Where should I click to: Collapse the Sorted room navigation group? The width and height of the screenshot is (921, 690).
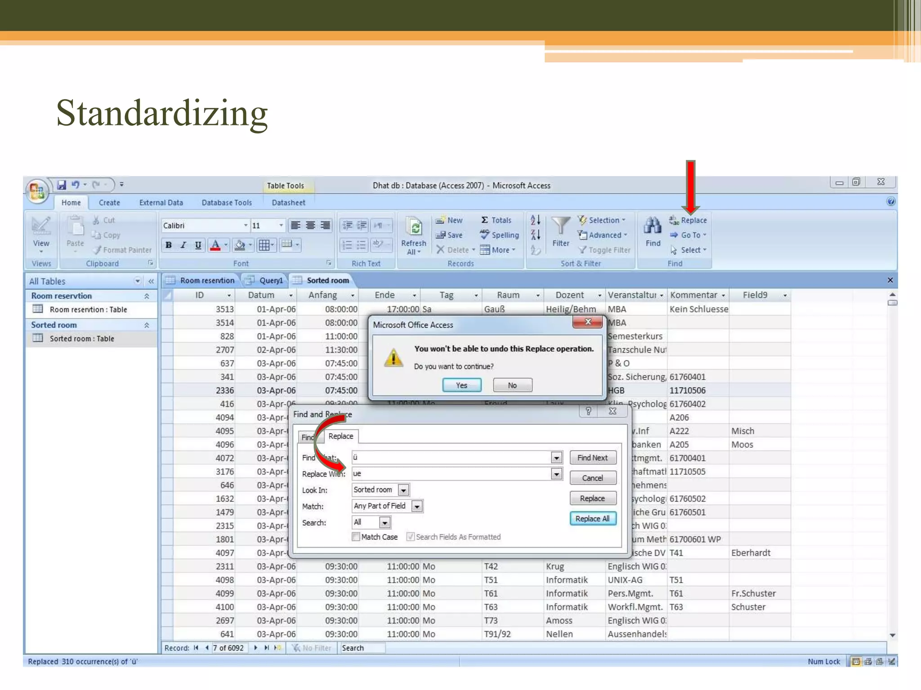coord(147,325)
